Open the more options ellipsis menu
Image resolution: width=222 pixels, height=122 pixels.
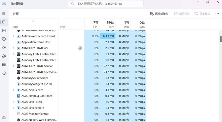coord(217,14)
